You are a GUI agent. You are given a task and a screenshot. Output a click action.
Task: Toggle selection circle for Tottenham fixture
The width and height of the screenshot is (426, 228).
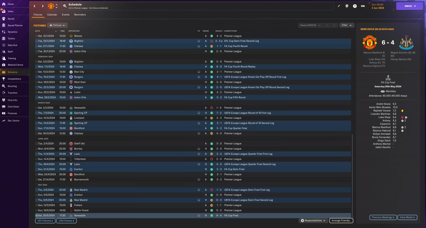click(37, 159)
